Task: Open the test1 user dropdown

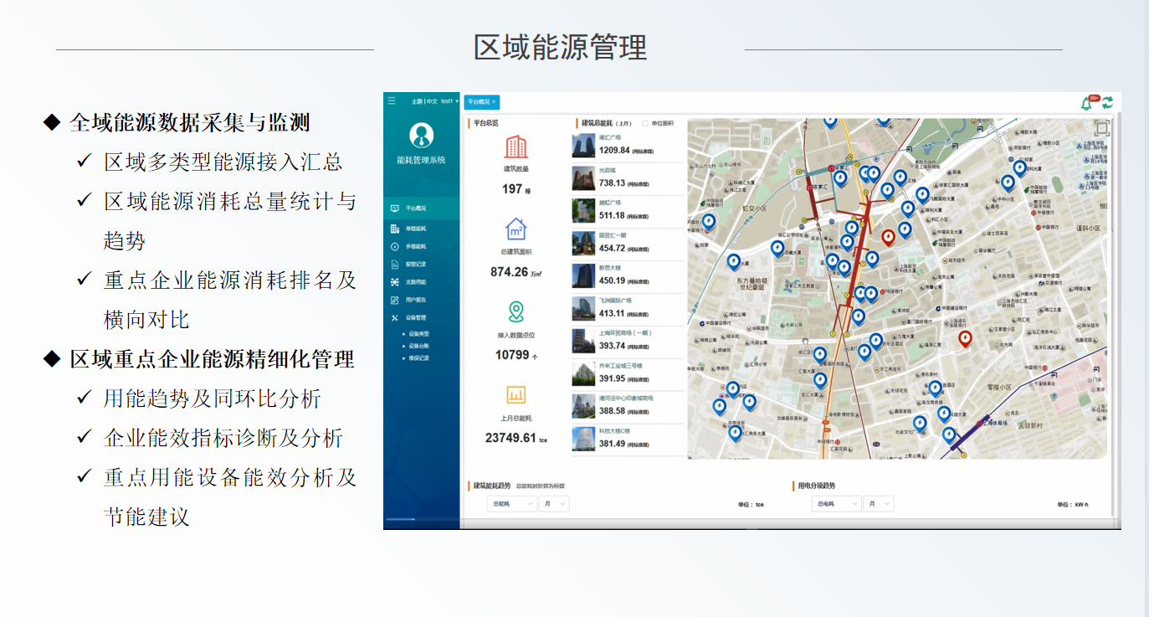Action: 450,101
